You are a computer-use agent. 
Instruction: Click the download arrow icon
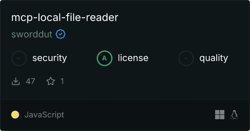16,81
